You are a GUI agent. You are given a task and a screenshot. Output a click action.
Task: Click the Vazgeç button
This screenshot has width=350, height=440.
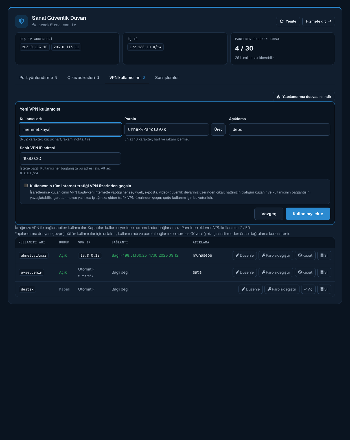tap(269, 214)
